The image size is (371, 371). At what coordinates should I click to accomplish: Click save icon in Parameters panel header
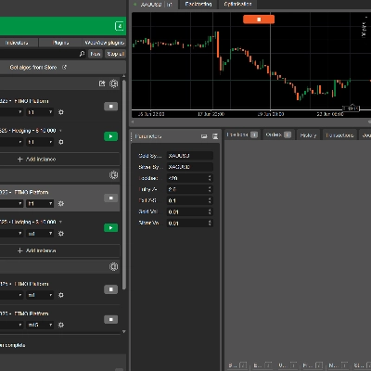pos(215,136)
